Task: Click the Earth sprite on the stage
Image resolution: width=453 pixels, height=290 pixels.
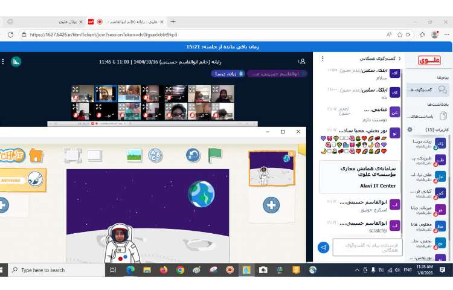Action: pyautogui.click(x=201, y=194)
